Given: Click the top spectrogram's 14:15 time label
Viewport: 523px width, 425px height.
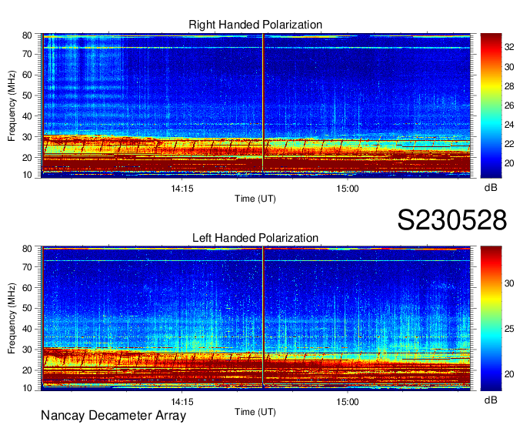Looking at the screenshot, I should click(x=182, y=189).
